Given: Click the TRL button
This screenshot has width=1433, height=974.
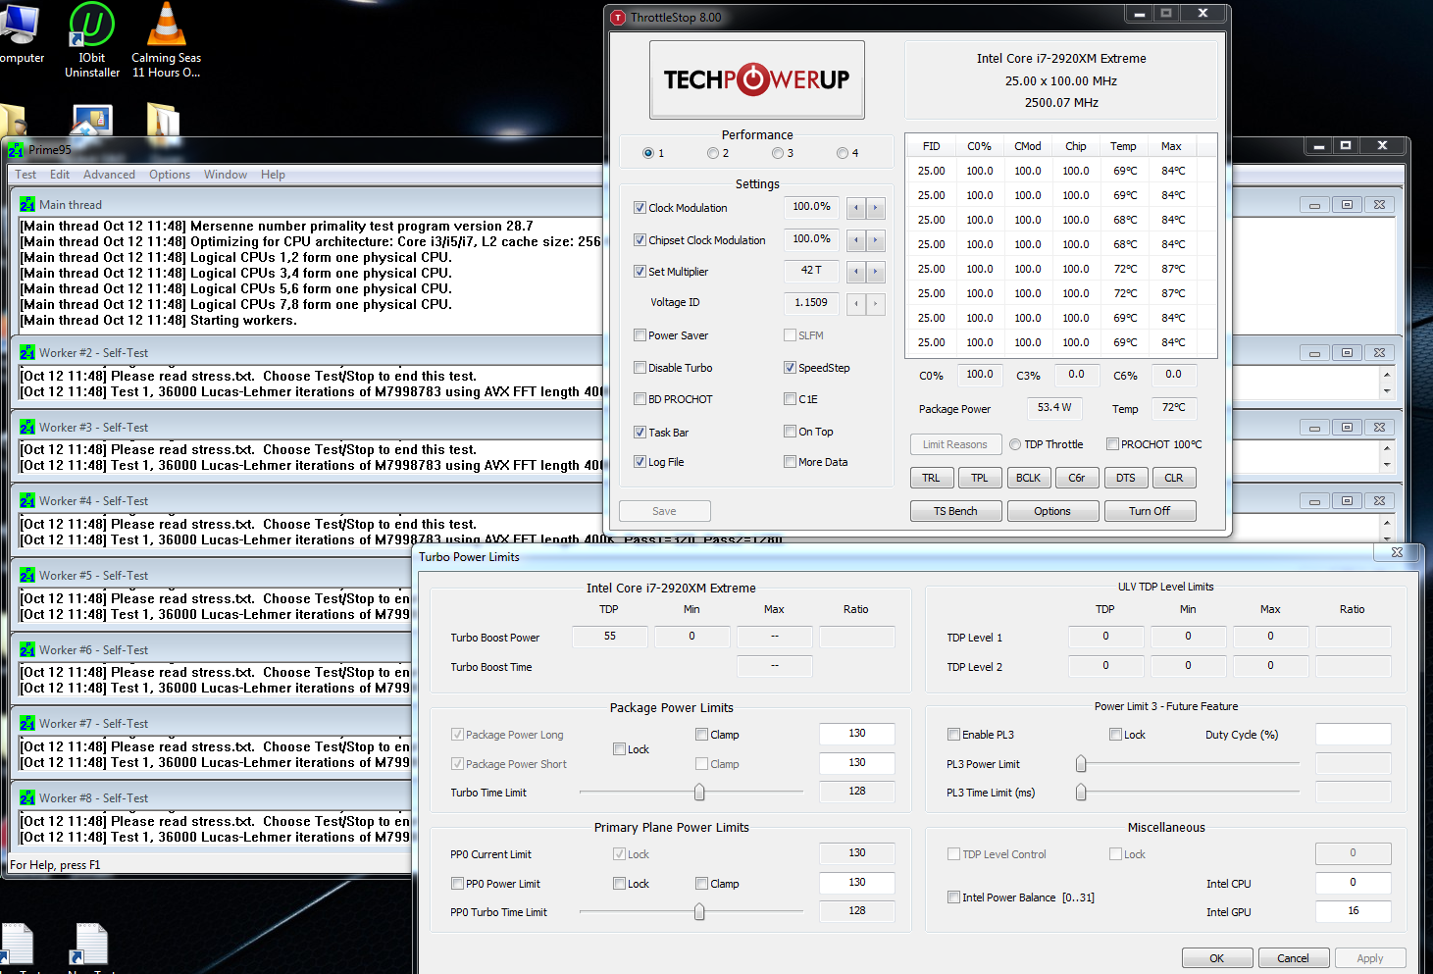Looking at the screenshot, I should 931,479.
